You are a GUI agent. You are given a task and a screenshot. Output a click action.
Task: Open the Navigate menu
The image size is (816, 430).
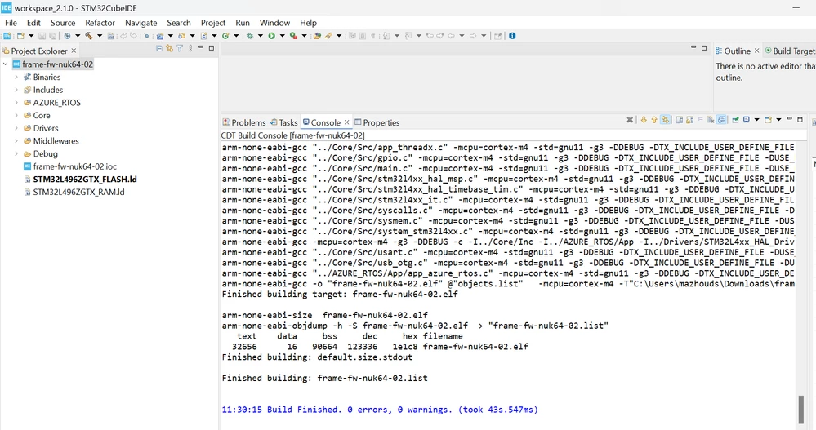141,23
